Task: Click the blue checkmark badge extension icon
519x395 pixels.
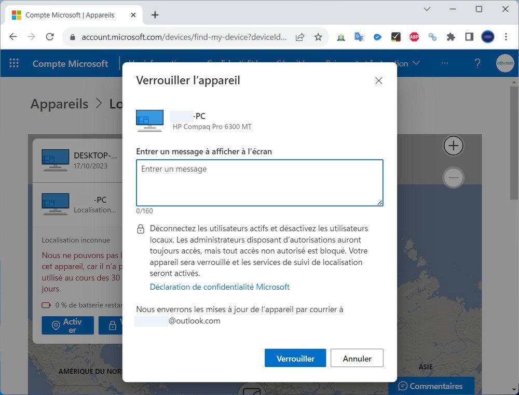Action: [x=377, y=37]
